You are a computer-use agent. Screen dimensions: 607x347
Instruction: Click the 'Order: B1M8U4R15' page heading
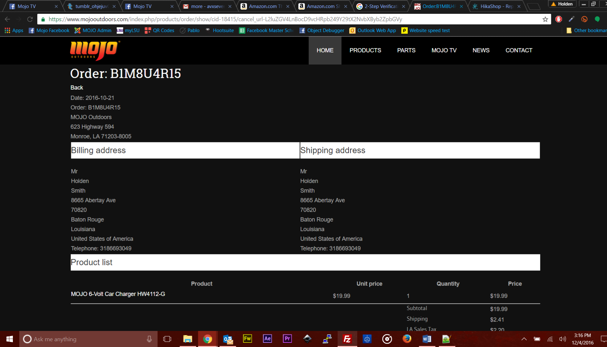click(126, 74)
